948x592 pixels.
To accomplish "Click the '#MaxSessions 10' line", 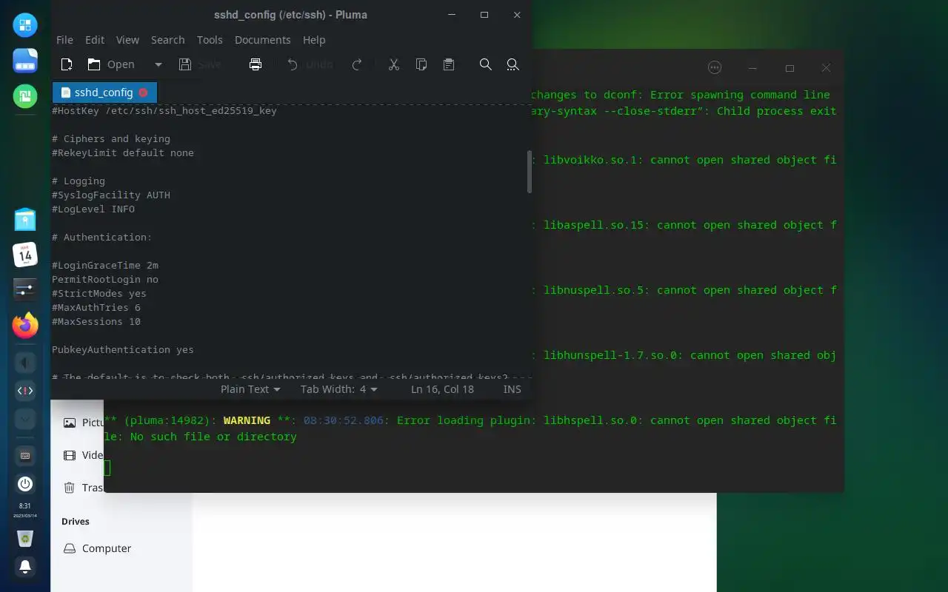I will pos(96,322).
